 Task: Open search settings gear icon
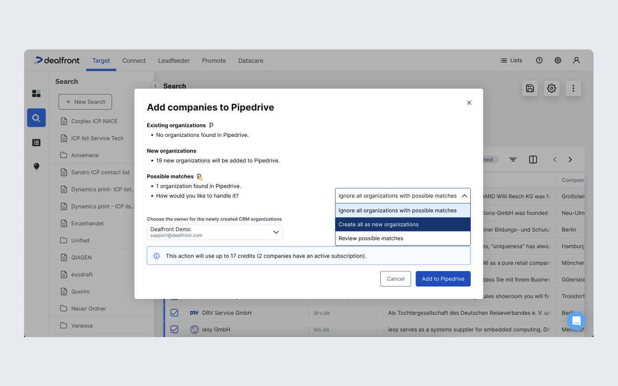point(551,88)
